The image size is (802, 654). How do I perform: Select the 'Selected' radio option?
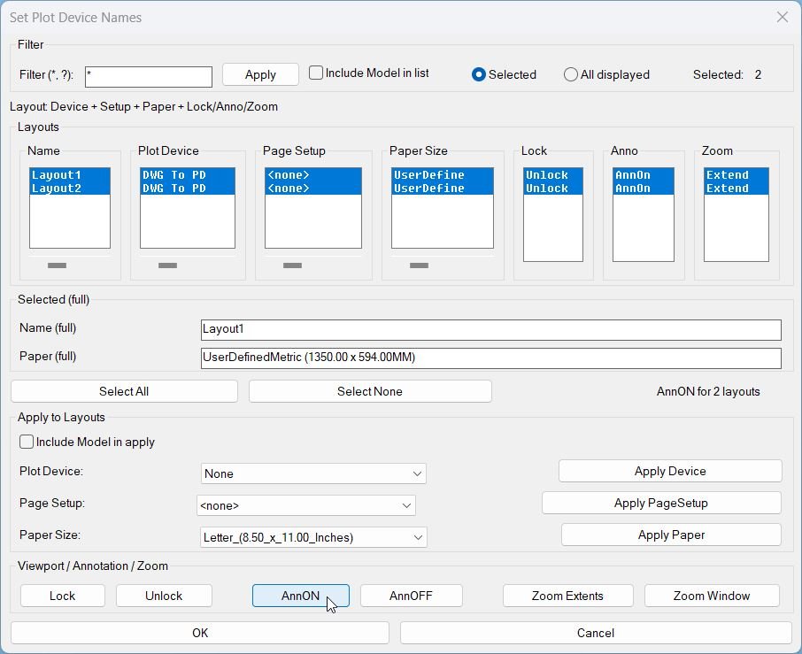pyautogui.click(x=479, y=74)
